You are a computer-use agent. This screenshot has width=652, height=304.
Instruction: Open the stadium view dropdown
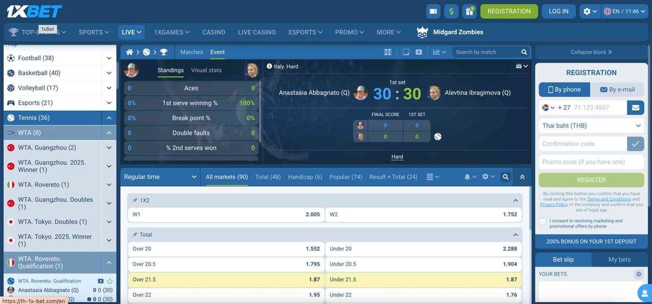tap(522, 66)
